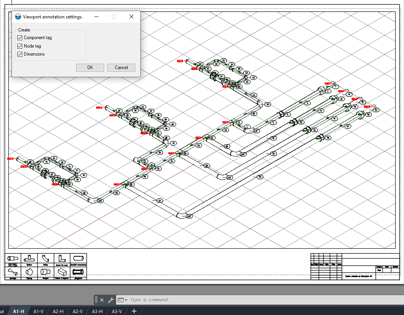Uncheck the Component tag checkbox
Viewport: 404px width, 315px height.
point(20,38)
